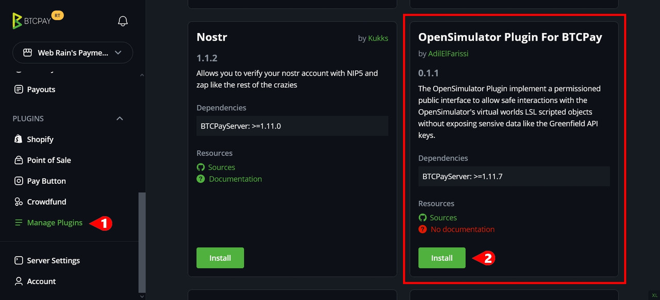This screenshot has width=660, height=300.
Task: Click the sidebar scroll down arrow
Action: [142, 296]
